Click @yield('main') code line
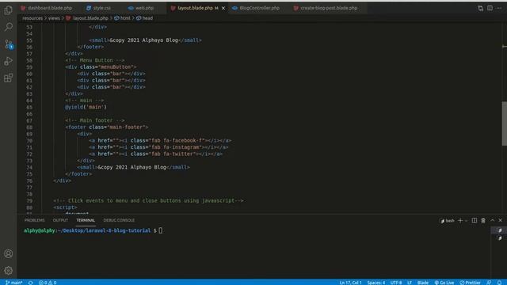507x285 pixels. point(86,107)
